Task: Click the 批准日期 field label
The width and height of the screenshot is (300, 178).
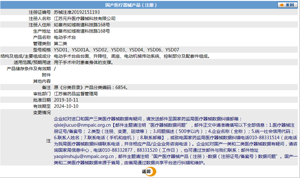Action: coord(42,100)
